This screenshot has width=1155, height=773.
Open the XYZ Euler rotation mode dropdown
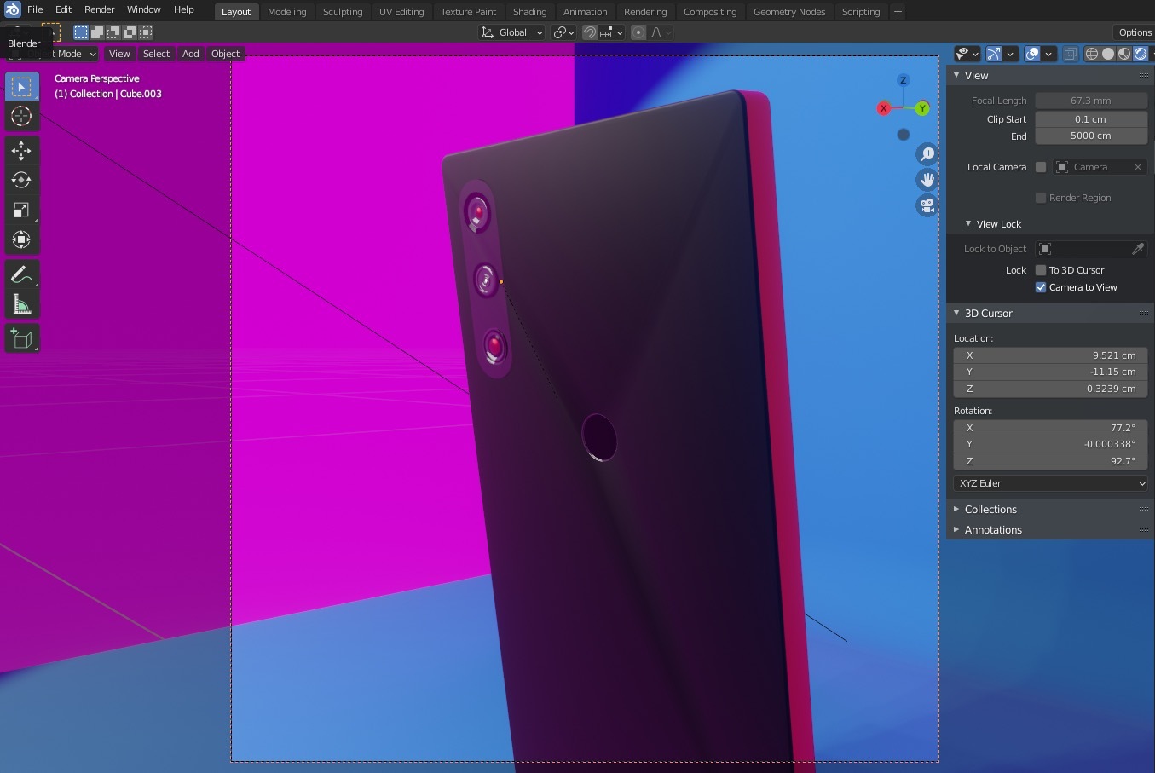(1050, 483)
